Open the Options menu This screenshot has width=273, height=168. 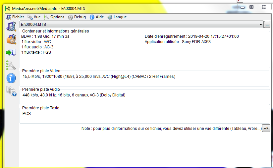click(54, 17)
